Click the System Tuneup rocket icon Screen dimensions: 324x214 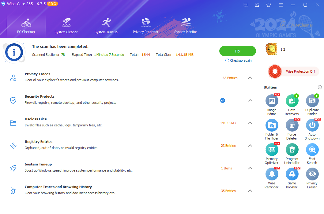pos(13,168)
